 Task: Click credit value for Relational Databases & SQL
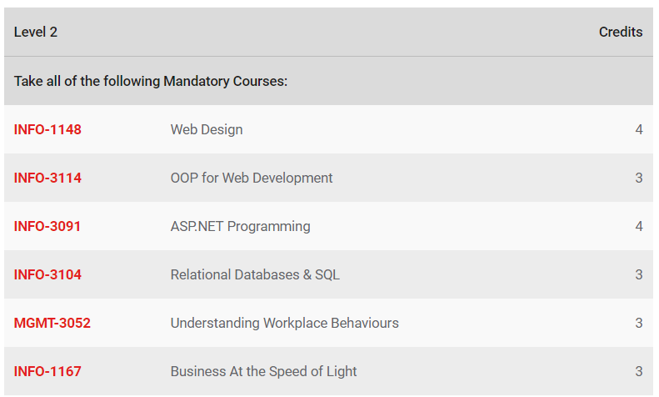click(639, 274)
